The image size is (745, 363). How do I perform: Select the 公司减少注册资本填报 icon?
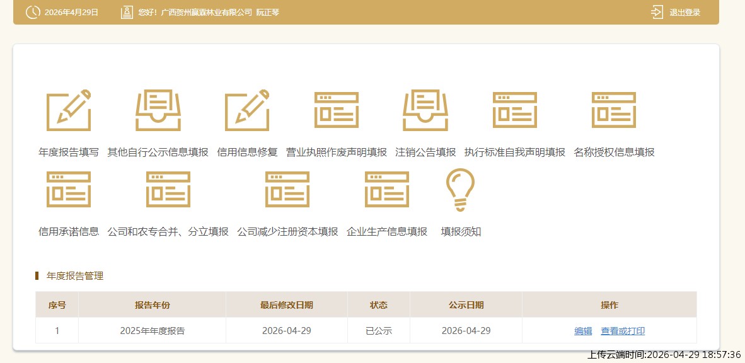[x=287, y=190]
